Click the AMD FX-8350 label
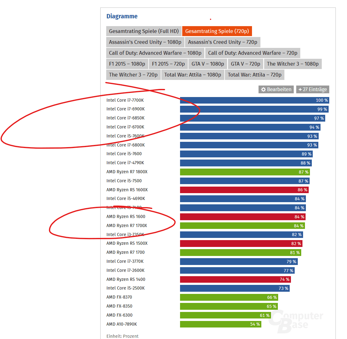The height and width of the screenshot is (339, 347). [119, 306]
